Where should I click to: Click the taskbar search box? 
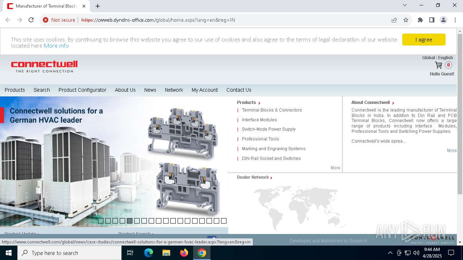click(x=69, y=253)
